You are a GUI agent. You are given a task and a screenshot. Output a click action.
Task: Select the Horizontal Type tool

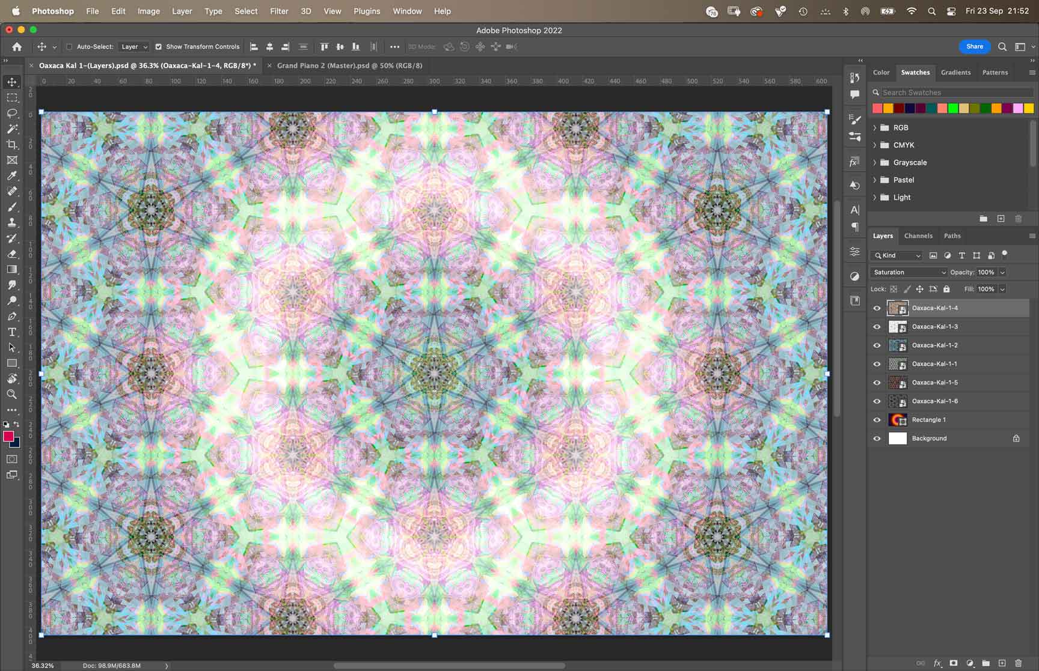(12, 332)
